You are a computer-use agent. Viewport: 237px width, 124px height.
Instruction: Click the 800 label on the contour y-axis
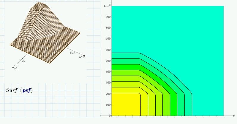tap(108, 28)
